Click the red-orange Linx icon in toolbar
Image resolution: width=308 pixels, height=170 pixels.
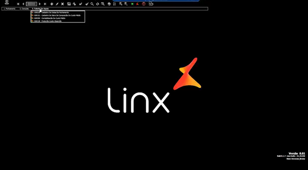pyautogui.click(x=138, y=4)
